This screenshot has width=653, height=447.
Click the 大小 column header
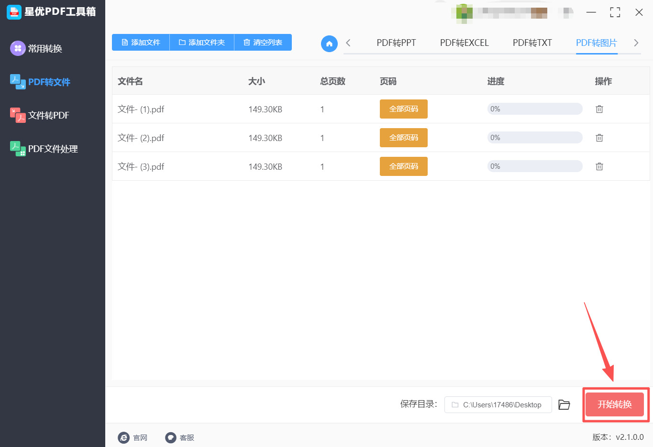(x=256, y=81)
